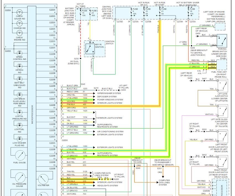The height and width of the screenshot is (196, 235).
Task: Click the WIPER/WASHER SYSTEM label
Action: pos(109,93)
